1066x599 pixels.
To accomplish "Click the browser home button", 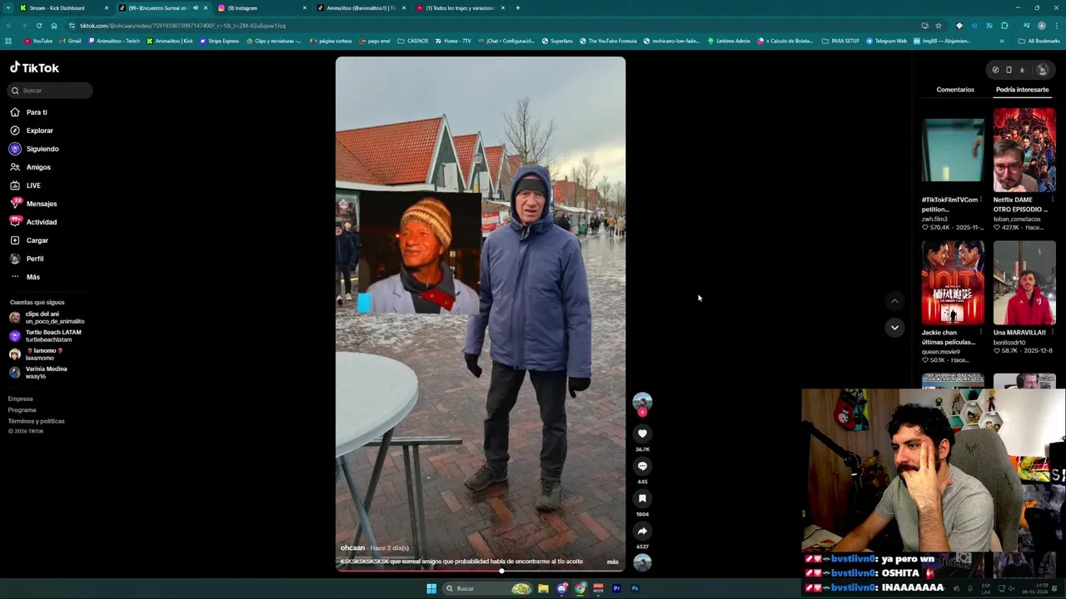I will pos(54,25).
